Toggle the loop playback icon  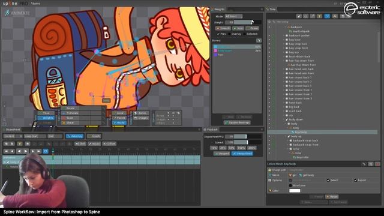pos(46,151)
